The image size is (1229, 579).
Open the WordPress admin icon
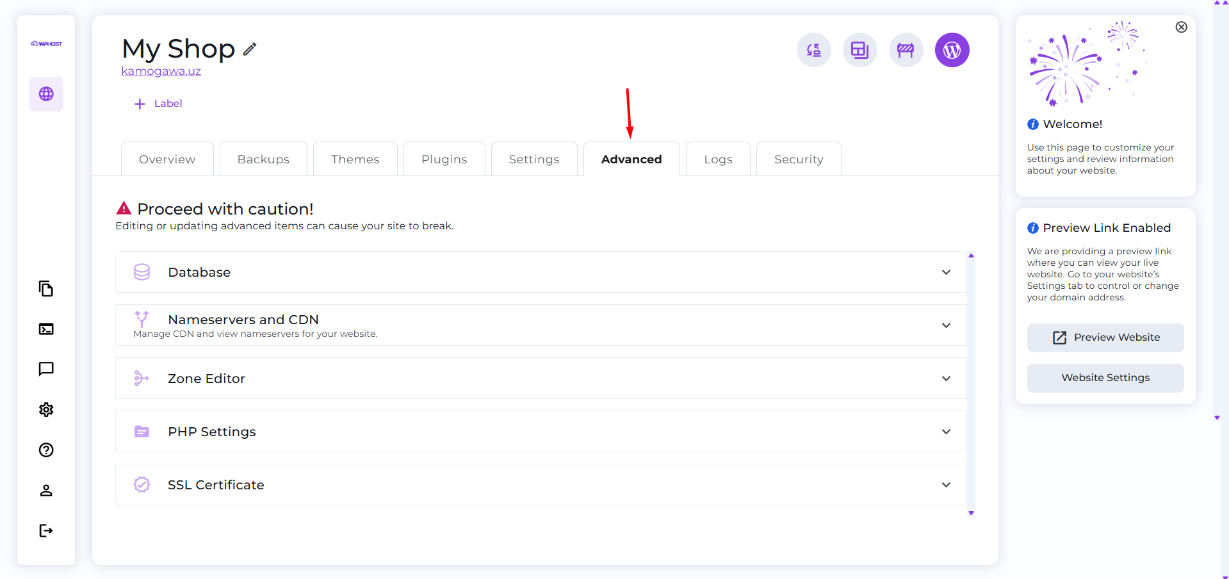[952, 50]
